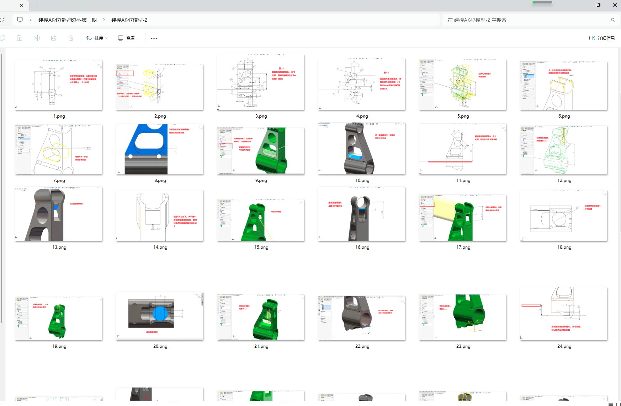Image resolution: width=621 pixels, height=406 pixels.
Task: Click the Paste icon in toolbar
Action: point(20,38)
